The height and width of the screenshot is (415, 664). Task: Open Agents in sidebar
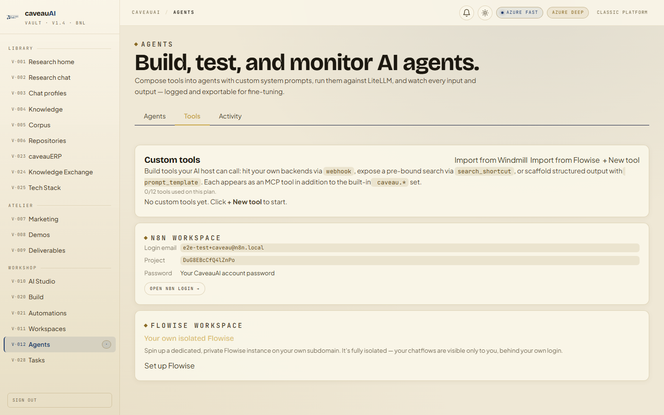point(59,344)
